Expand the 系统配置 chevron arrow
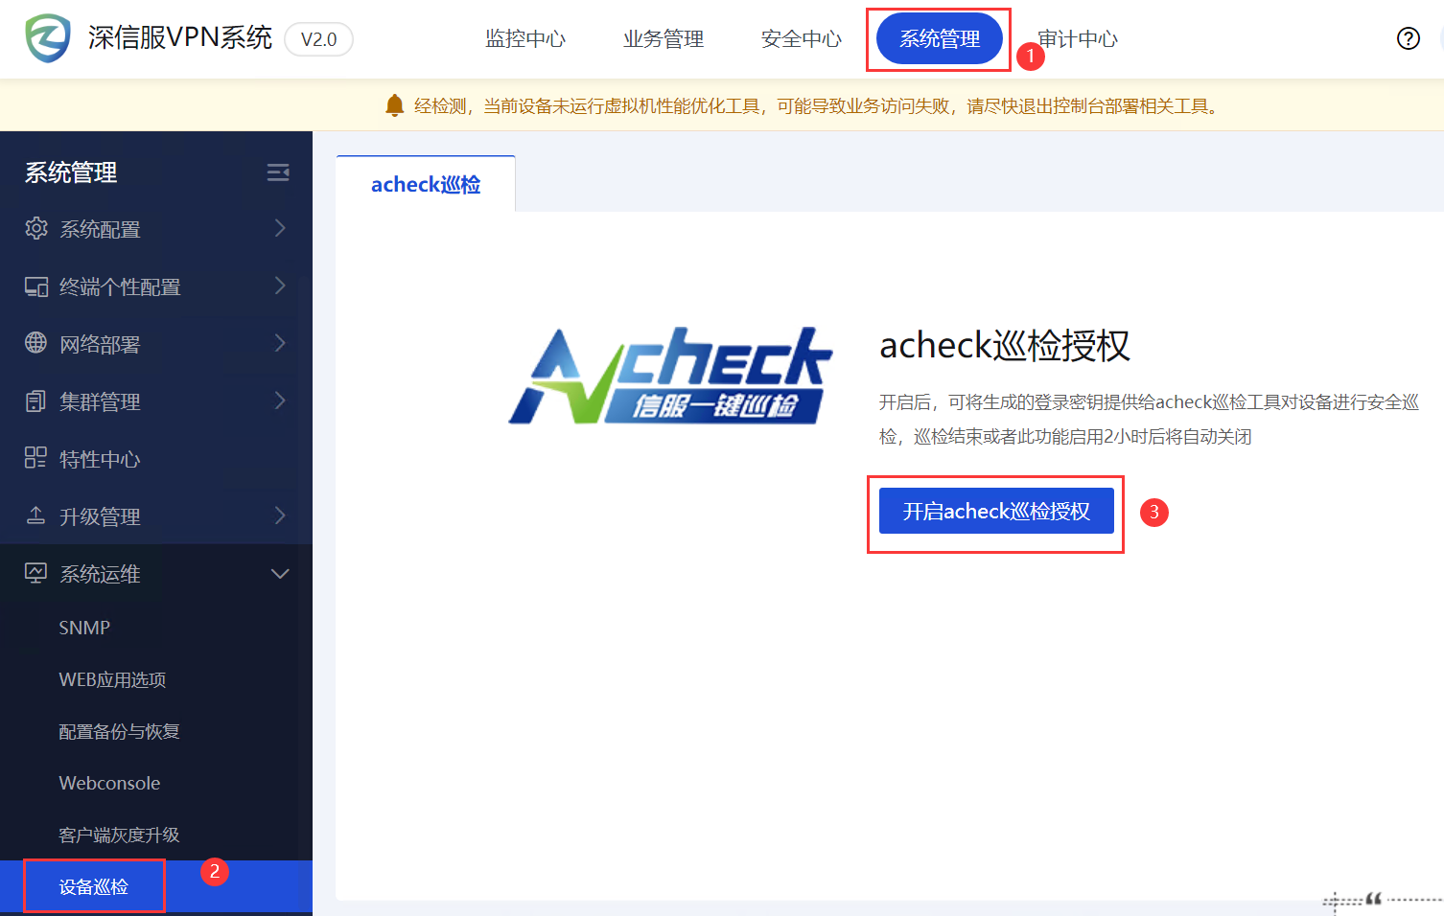The width and height of the screenshot is (1444, 916). click(280, 228)
